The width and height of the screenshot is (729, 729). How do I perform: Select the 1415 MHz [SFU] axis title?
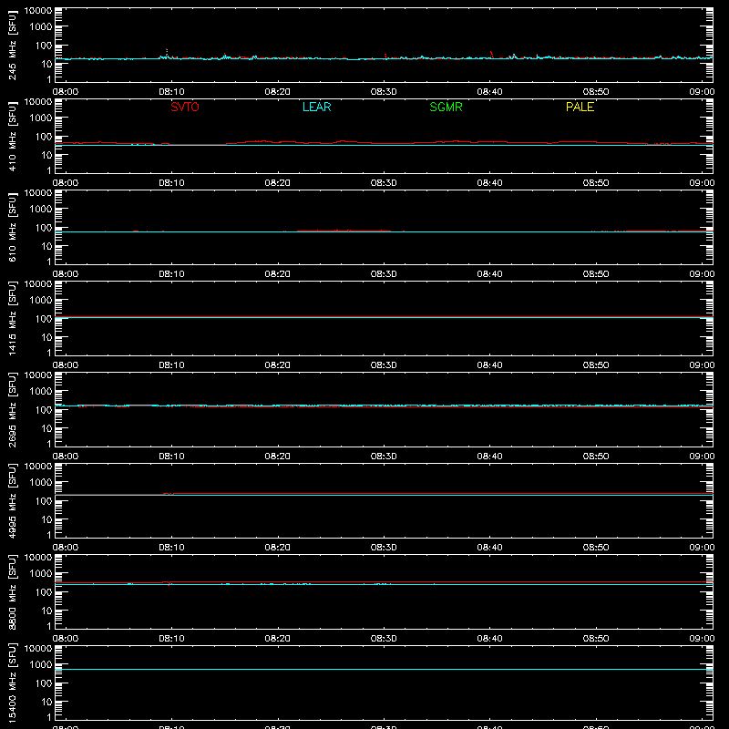tap(12, 318)
